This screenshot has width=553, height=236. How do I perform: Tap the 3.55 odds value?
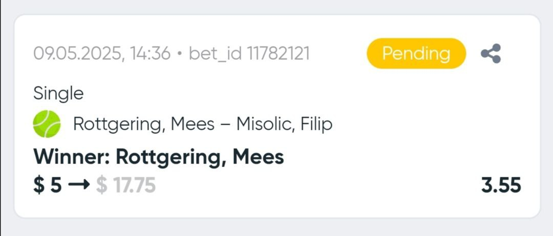(500, 185)
